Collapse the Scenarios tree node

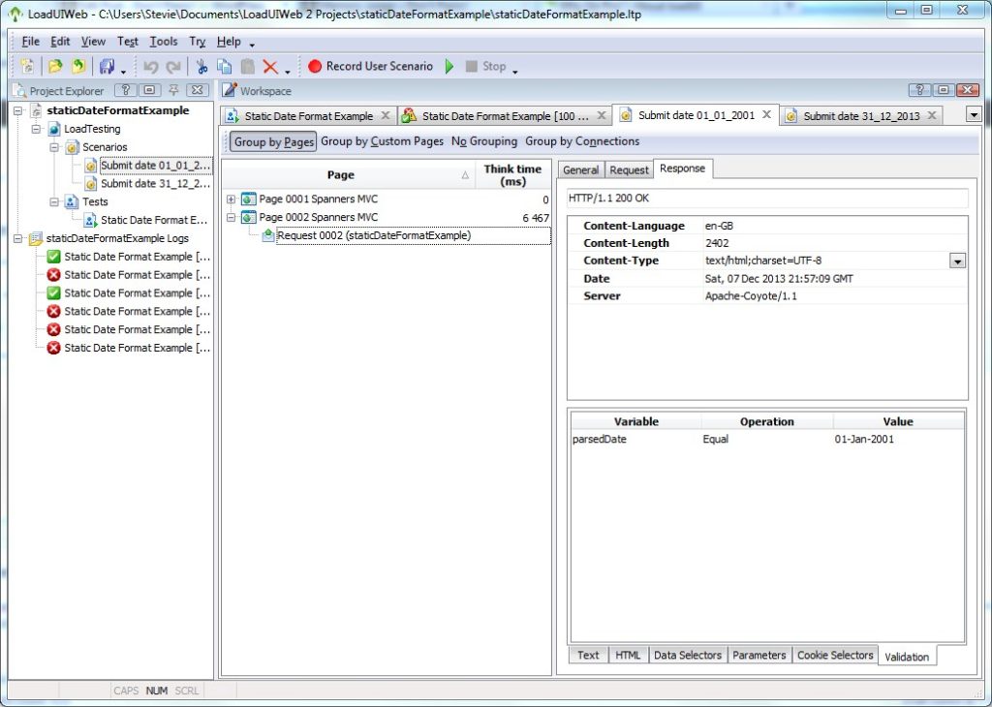[x=53, y=147]
